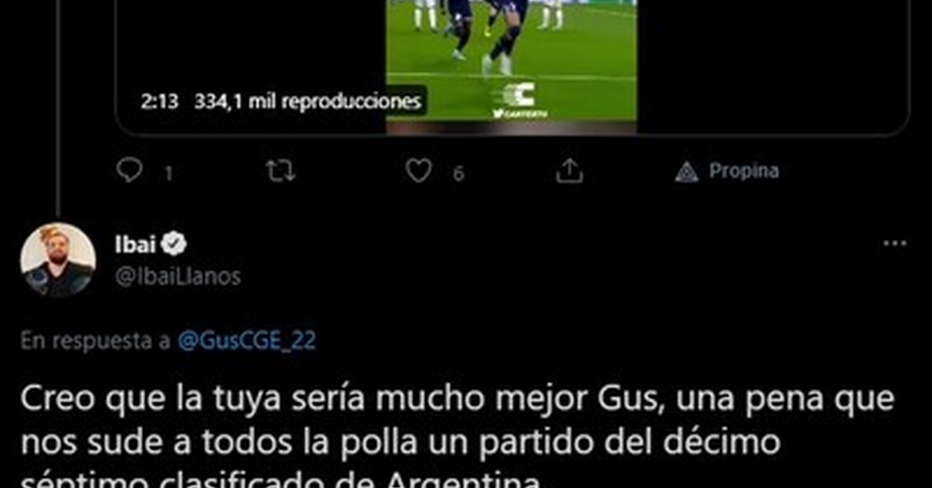Click the Propina triangle icon
The image size is (932, 488).
tap(687, 172)
